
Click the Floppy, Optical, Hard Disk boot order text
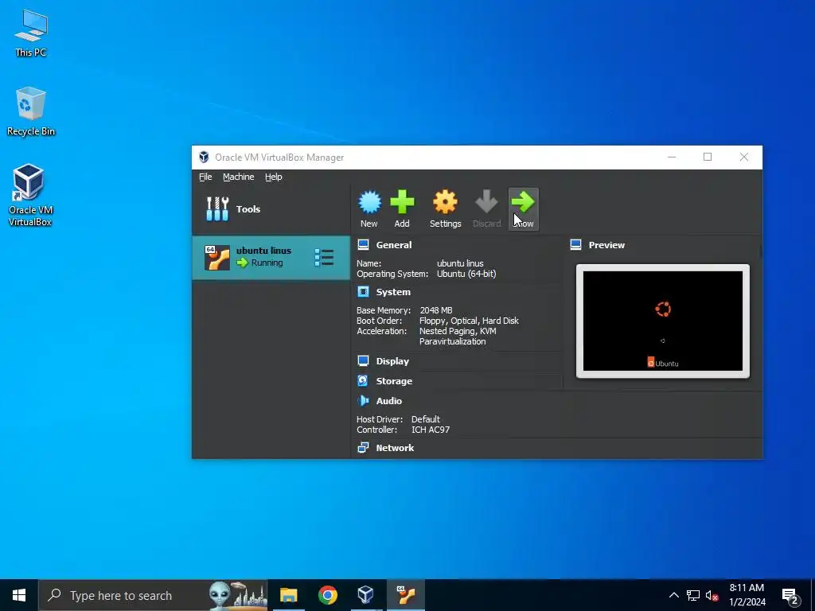click(x=469, y=321)
